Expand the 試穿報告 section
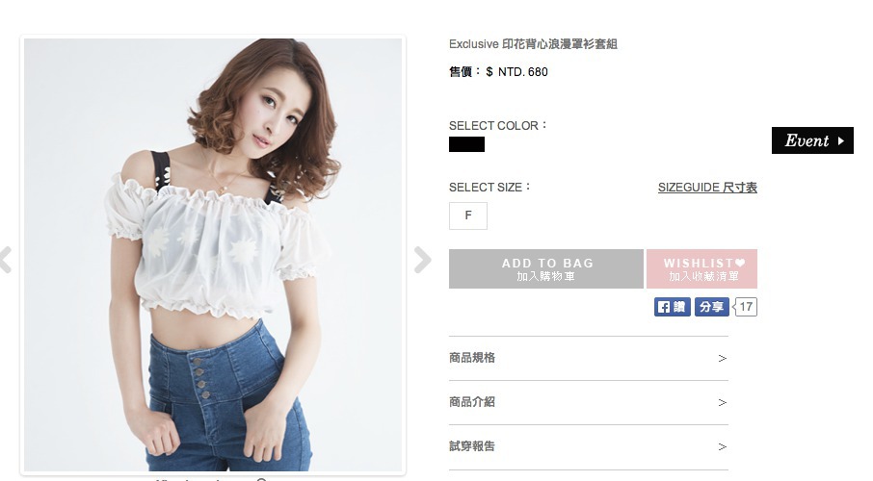 coord(472,446)
